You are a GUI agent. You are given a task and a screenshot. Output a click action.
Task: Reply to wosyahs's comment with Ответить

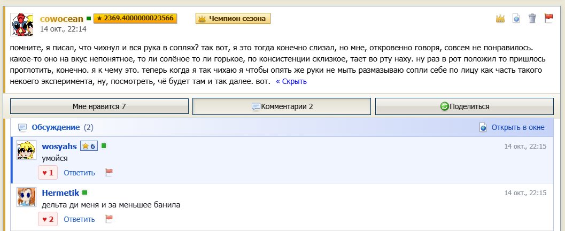(x=79, y=173)
